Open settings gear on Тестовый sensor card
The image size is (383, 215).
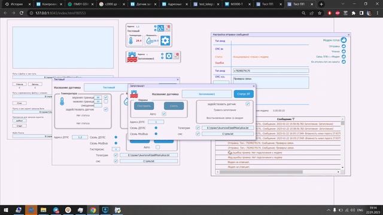click(x=165, y=41)
